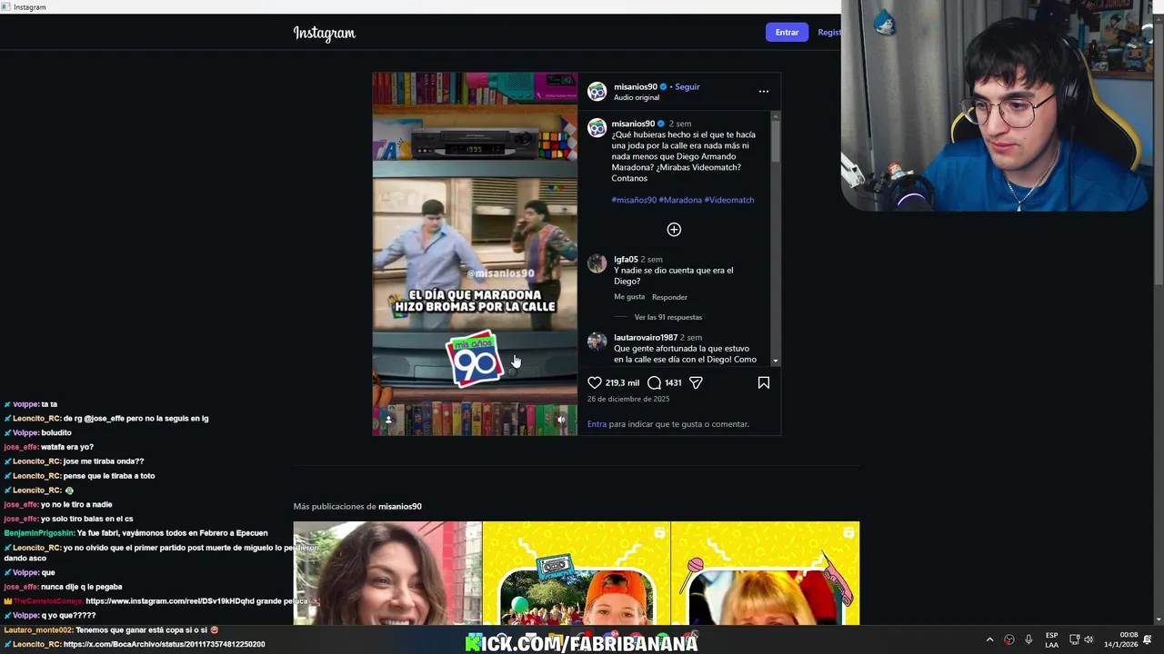
Task: Open the network tray icon
Action: 1074,639
